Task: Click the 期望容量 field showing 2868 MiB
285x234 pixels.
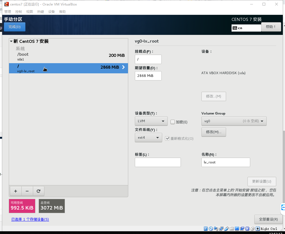Action: (148, 76)
